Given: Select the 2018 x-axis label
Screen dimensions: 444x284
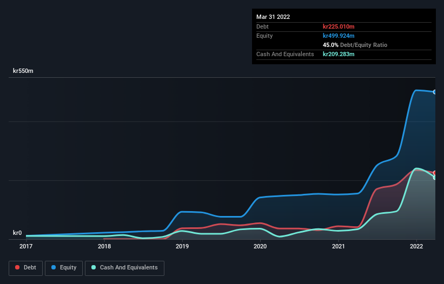Looking at the screenshot, I should pos(104,246).
